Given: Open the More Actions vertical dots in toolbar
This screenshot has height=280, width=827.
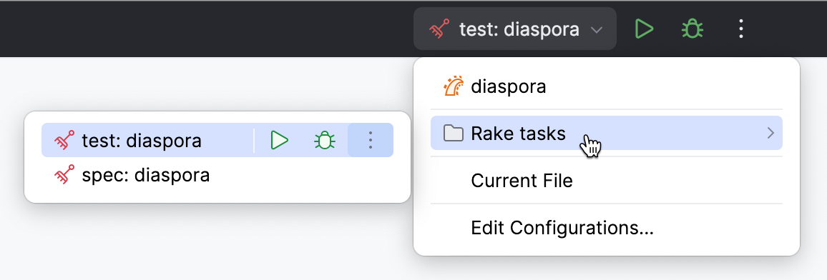Looking at the screenshot, I should (x=741, y=29).
